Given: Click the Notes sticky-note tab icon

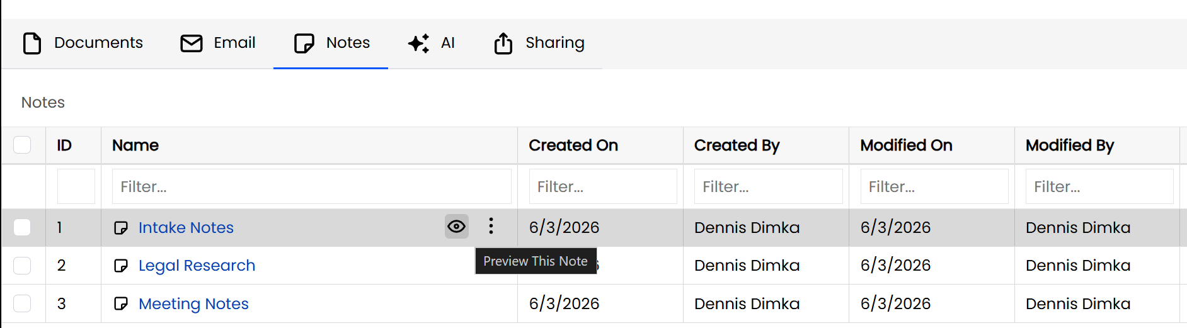Looking at the screenshot, I should [304, 43].
